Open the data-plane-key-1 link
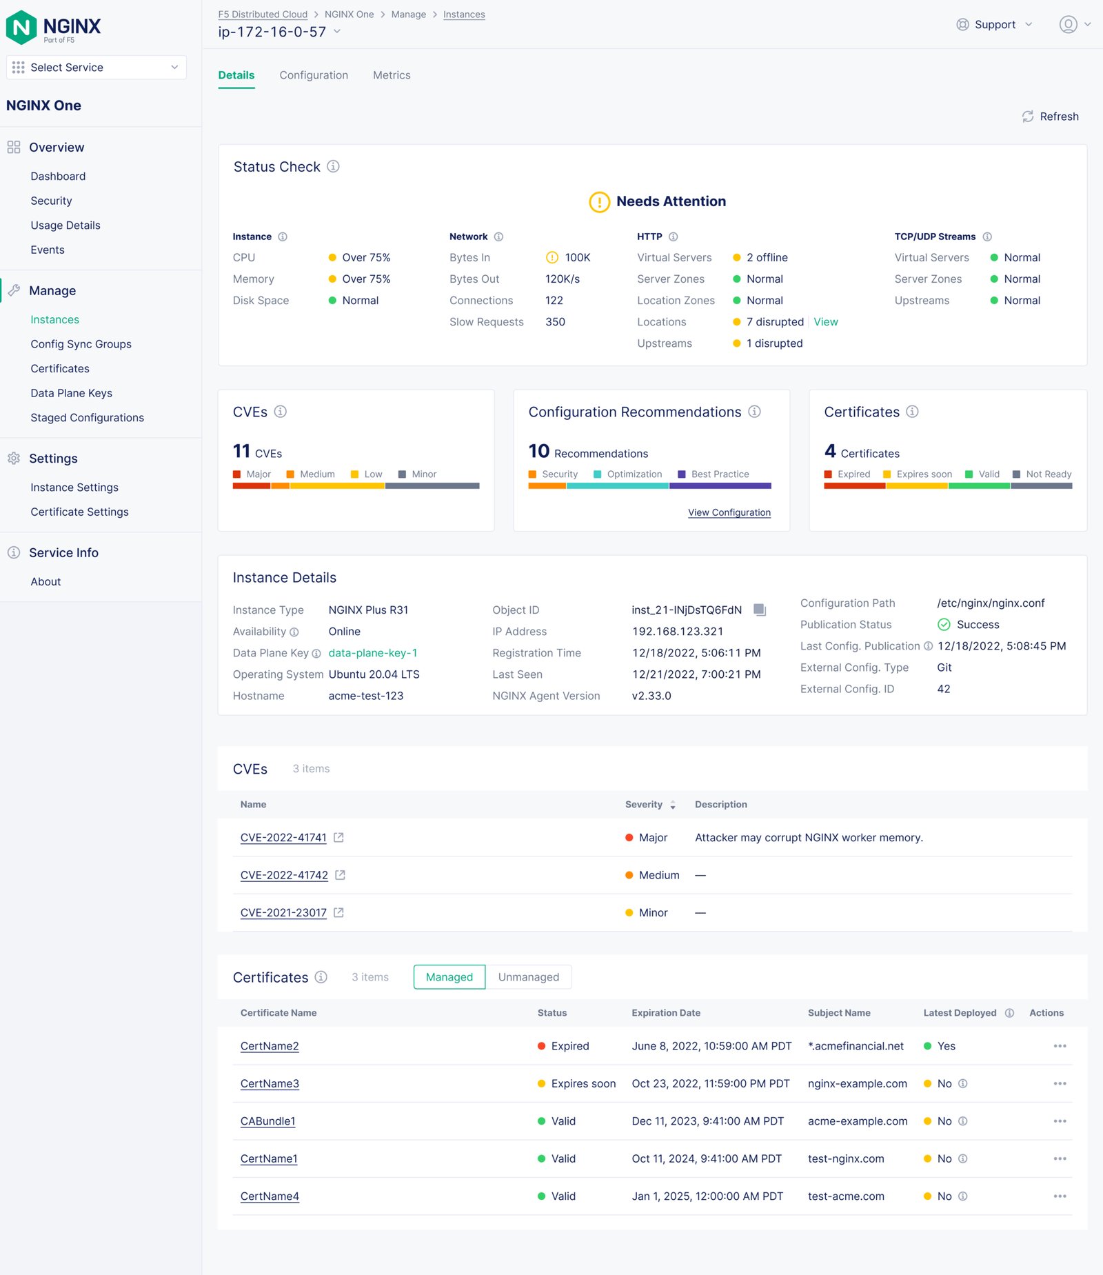The image size is (1103, 1275). (x=372, y=653)
